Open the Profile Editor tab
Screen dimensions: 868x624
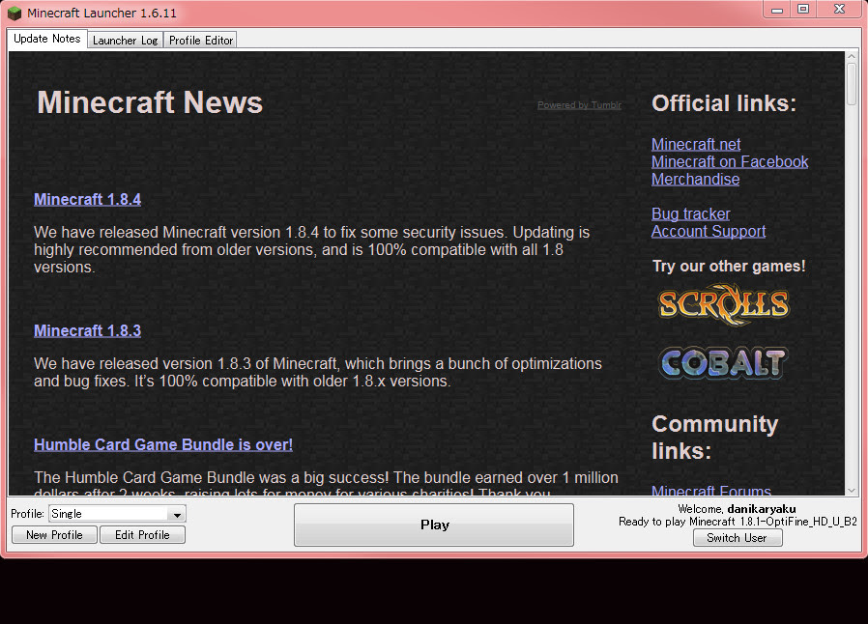coord(201,41)
